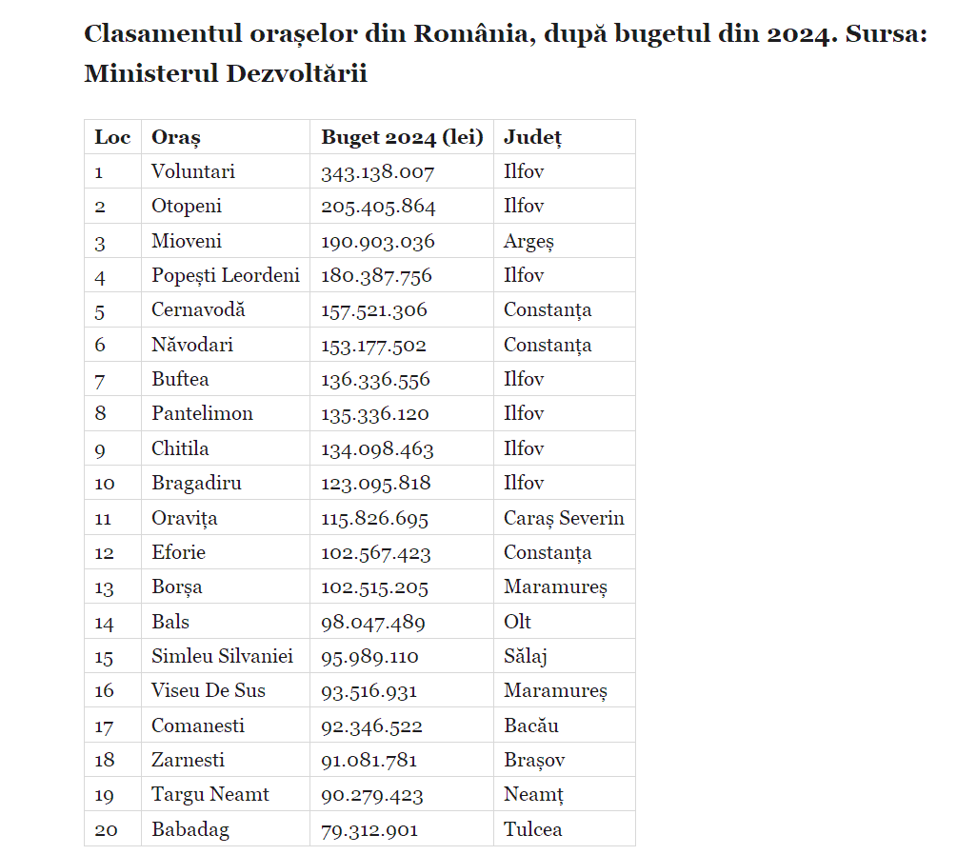Screen dimensions: 977x855
Task: Select Năvodari's budget 153.177.502
Action: coord(373,345)
